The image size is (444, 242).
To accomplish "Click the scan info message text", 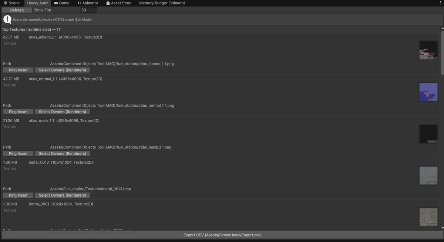I will (x=53, y=20).
